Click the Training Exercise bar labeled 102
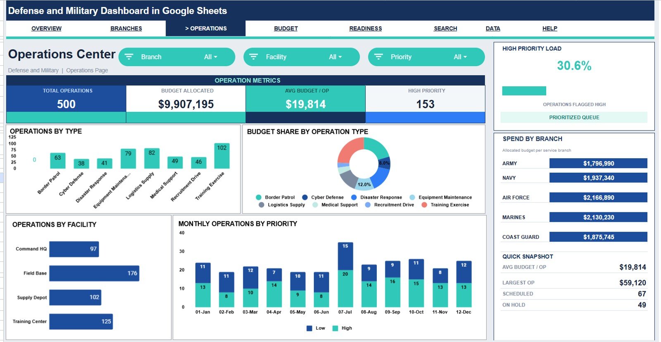This screenshot has height=342, width=661. click(x=222, y=156)
